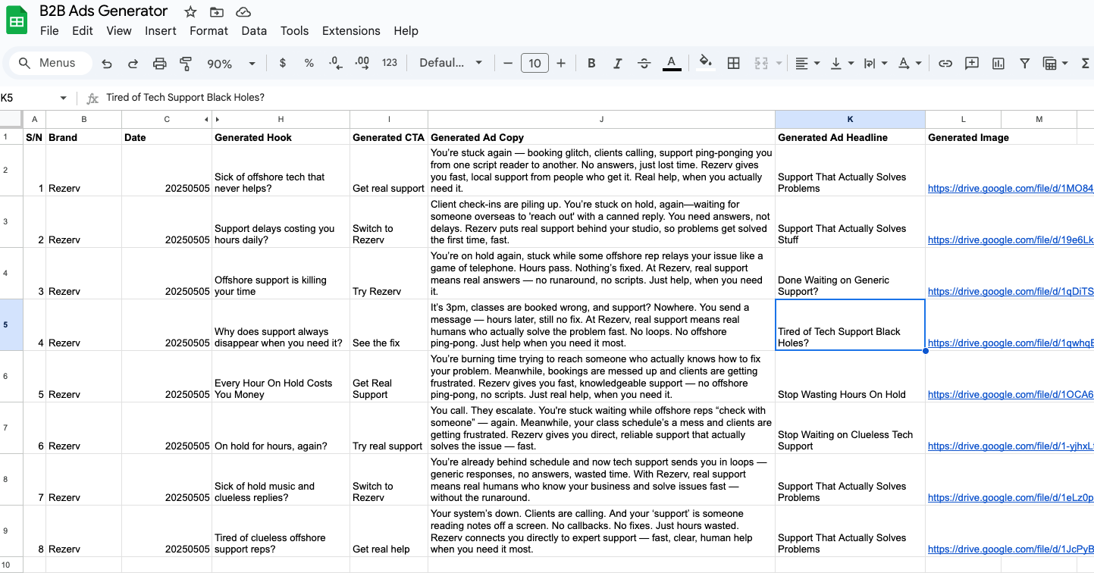Open more number formats (123)
1094x573 pixels.
pos(390,63)
